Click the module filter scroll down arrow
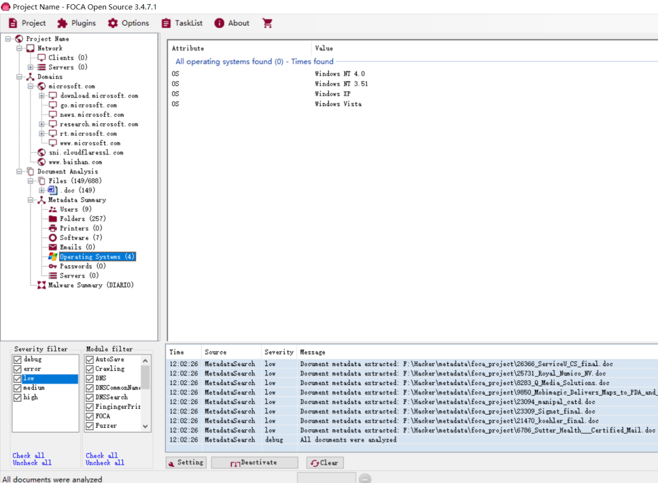Viewport: 658px width, 483px height. pyautogui.click(x=145, y=426)
